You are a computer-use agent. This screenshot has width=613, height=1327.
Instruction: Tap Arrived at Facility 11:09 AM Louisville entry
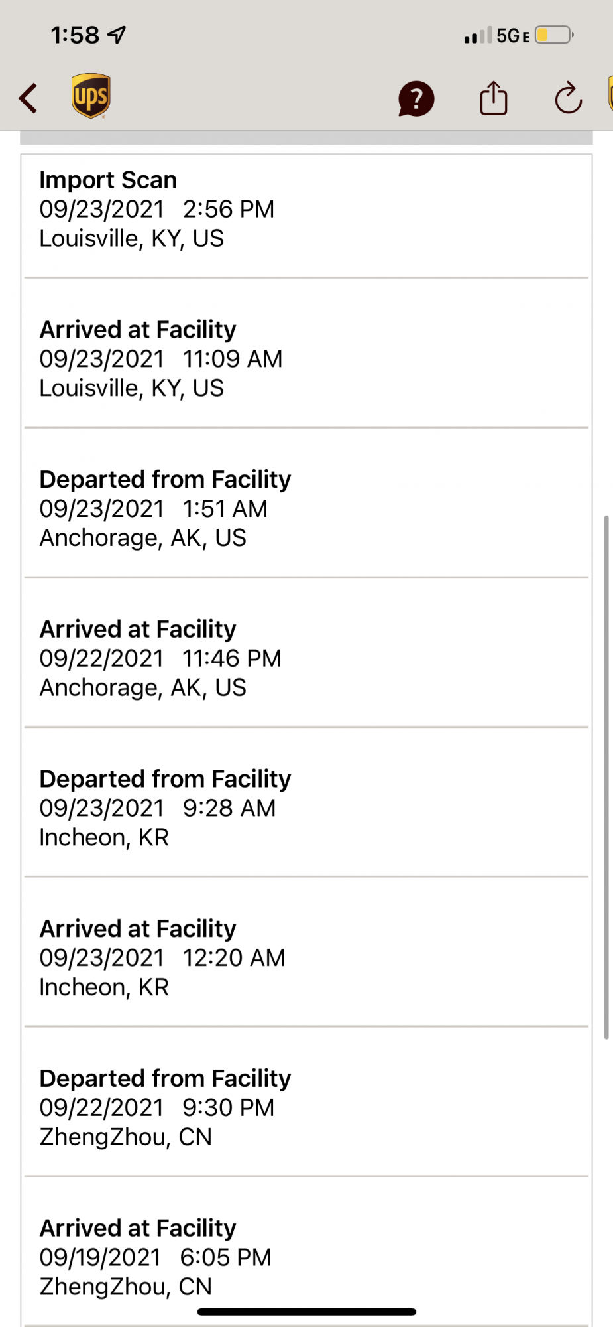click(x=306, y=358)
